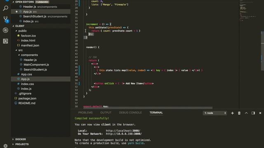Collapse the src folder

point(20,50)
